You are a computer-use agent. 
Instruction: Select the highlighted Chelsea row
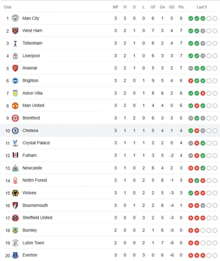[76, 130]
